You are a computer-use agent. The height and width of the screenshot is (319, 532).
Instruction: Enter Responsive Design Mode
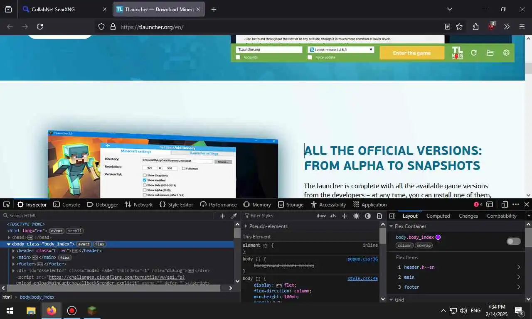[x=505, y=204]
